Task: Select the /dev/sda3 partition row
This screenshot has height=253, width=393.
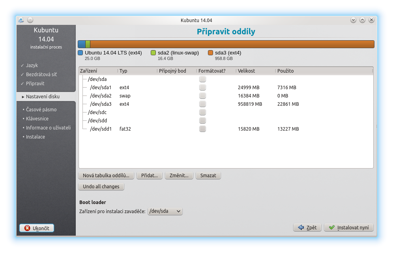Action: 226,104
